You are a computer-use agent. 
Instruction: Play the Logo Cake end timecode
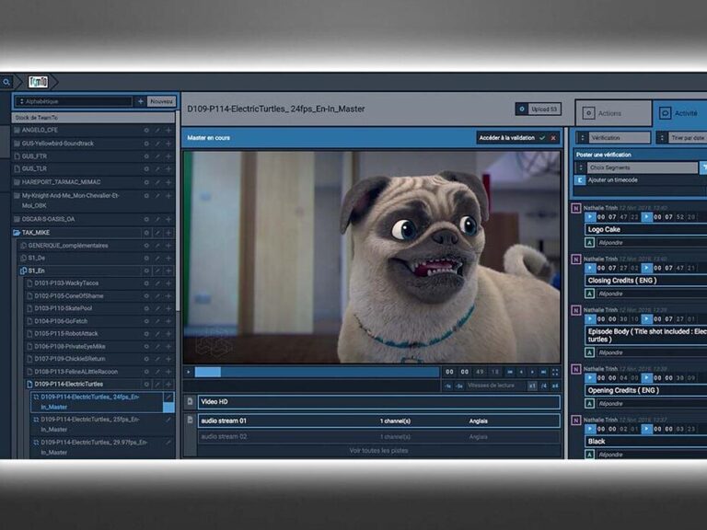pos(646,217)
